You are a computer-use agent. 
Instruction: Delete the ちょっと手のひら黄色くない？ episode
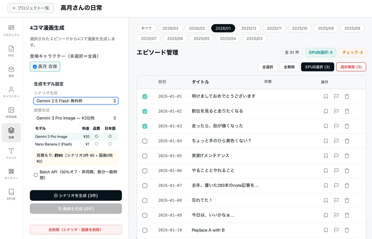347,141
